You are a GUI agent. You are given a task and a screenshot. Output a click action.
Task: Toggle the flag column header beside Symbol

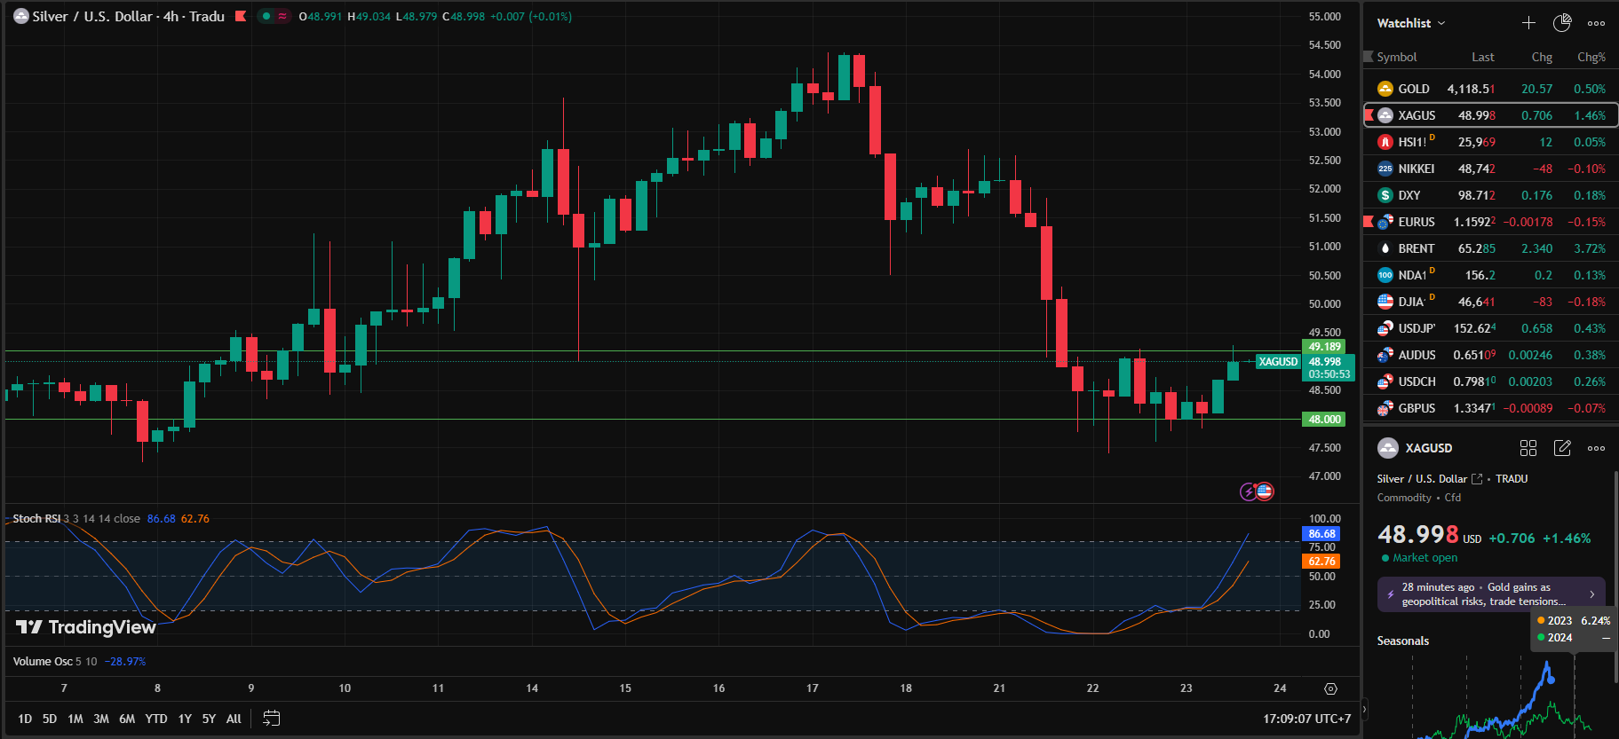(x=1369, y=57)
